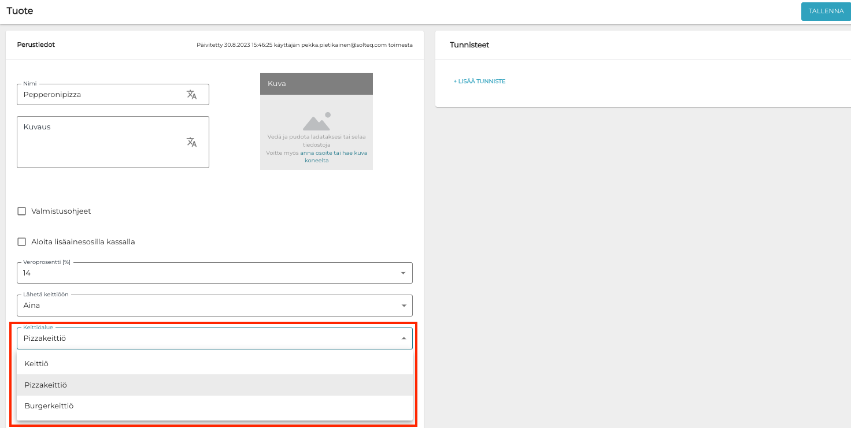Click the image placeholder mountain icon

point(316,121)
